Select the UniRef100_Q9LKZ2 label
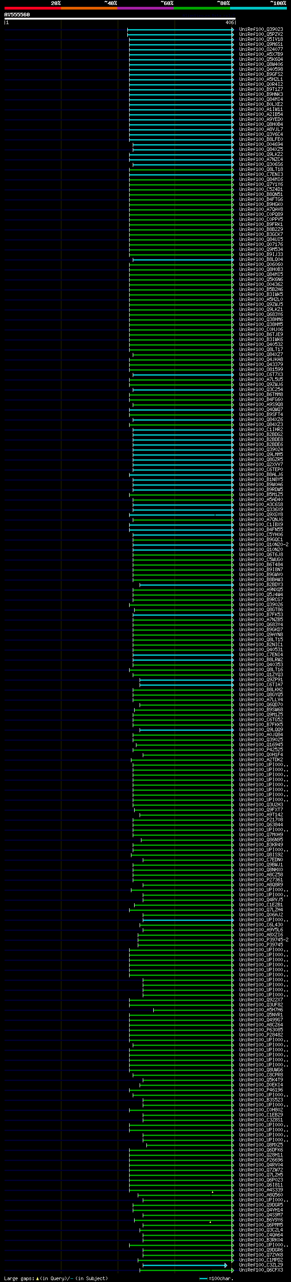The height and width of the screenshot is (1282, 291). click(x=261, y=154)
